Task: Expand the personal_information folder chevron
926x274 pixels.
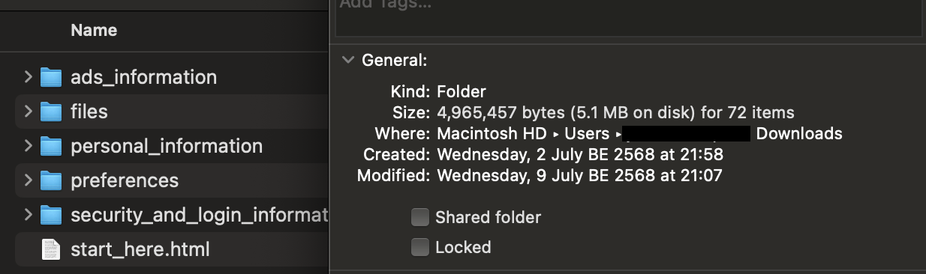Action: (x=28, y=145)
